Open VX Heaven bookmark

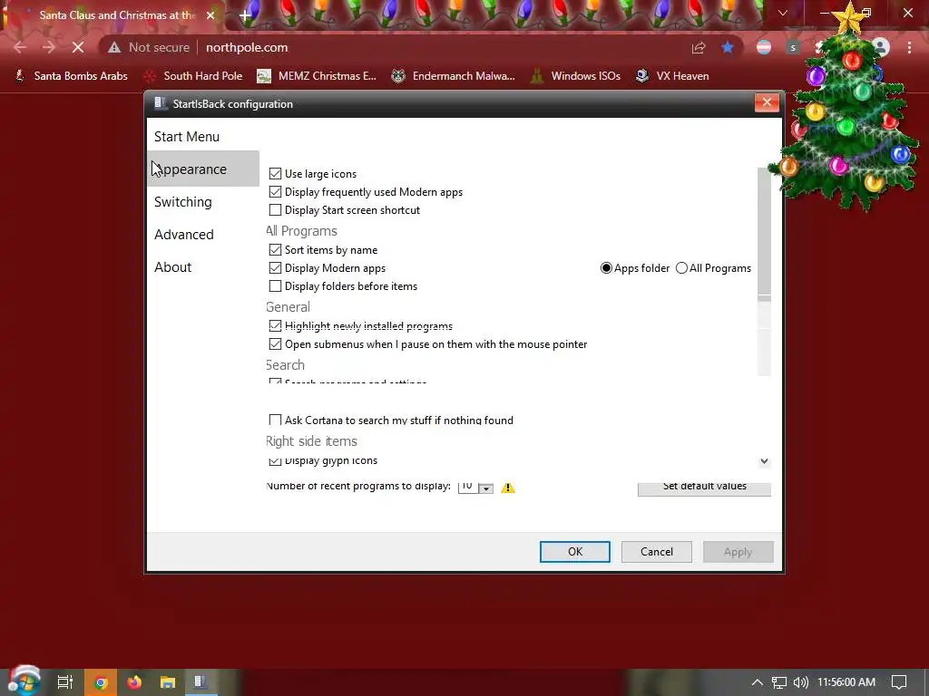[x=672, y=76]
